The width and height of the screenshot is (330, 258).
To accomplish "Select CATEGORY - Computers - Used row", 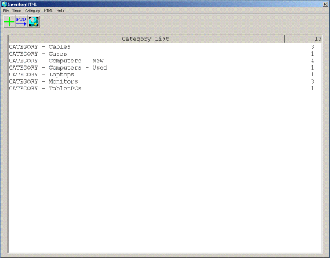I will (165, 68).
